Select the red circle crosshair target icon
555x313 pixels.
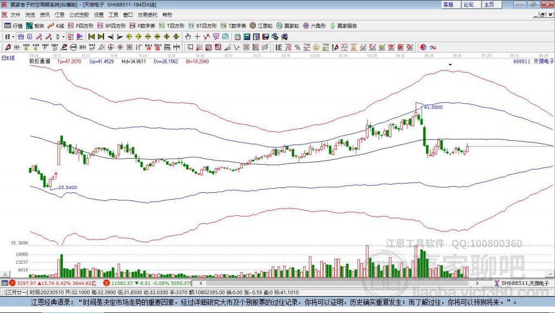[111, 47]
